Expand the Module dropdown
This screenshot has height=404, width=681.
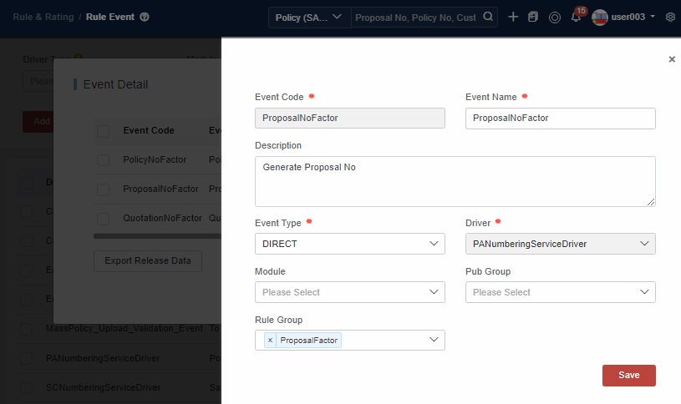pyautogui.click(x=349, y=292)
